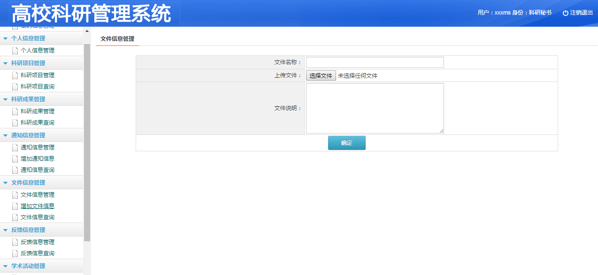Click the power icon next to 注销退出
This screenshot has width=598, height=275.
coord(565,13)
